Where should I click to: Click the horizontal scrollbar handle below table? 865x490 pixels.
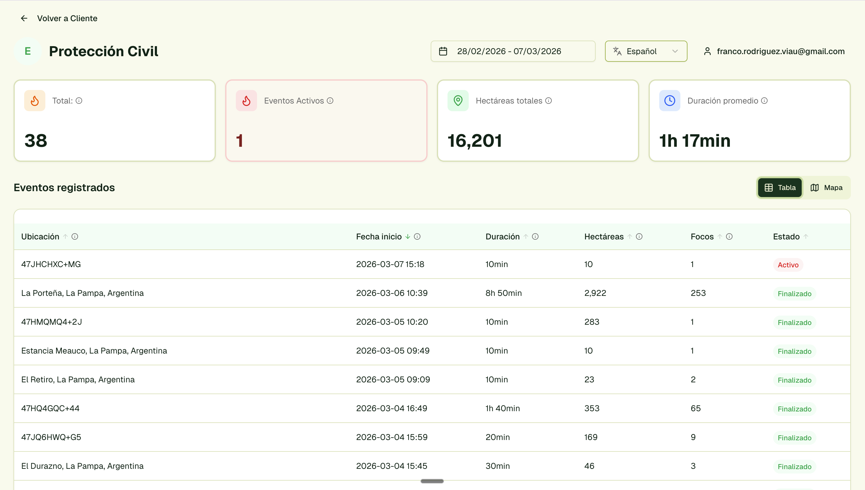tap(432, 481)
